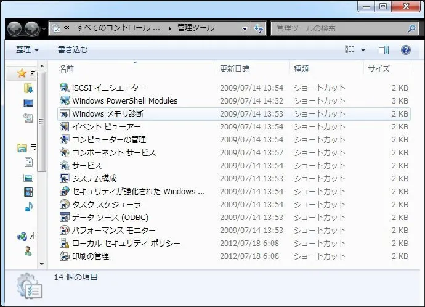Sort by the 更新日時 column header
This screenshot has width=425, height=307.
tap(253, 69)
